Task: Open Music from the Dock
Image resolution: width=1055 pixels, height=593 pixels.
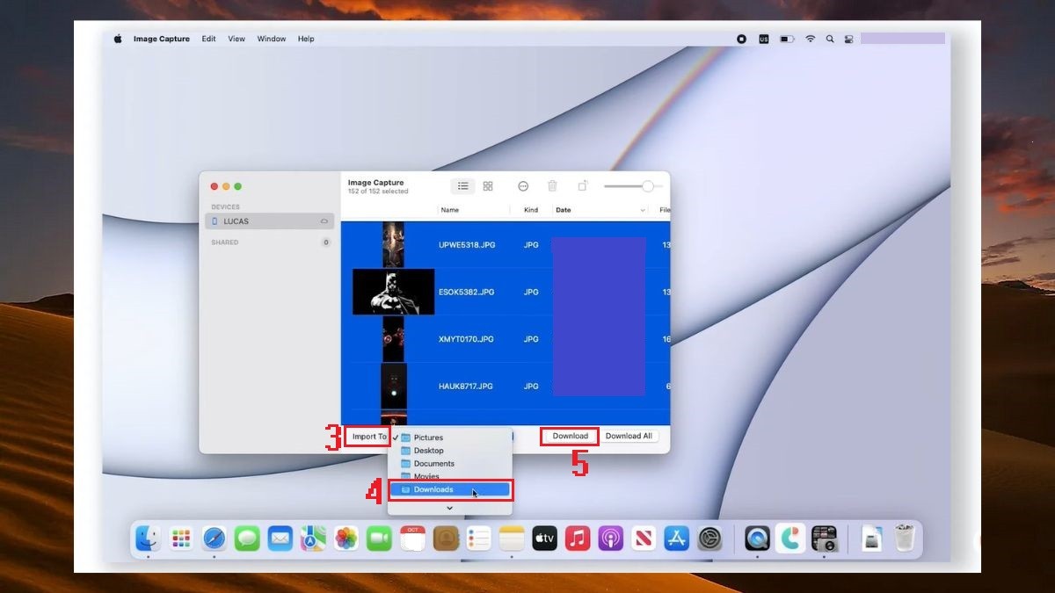Action: (578, 538)
